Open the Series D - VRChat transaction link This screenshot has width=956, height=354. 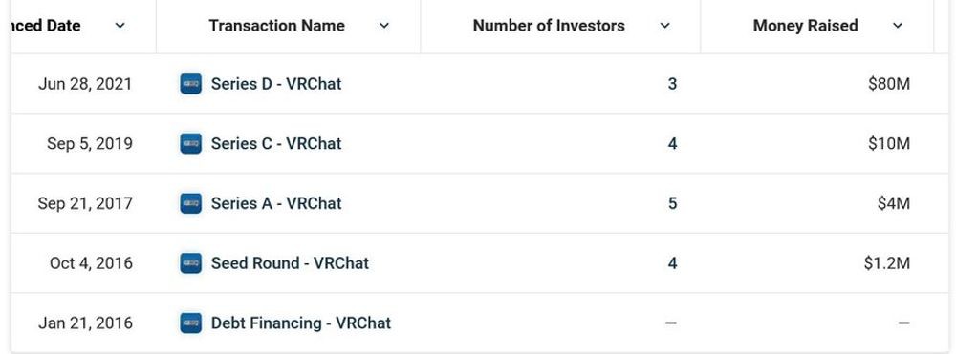tap(276, 84)
